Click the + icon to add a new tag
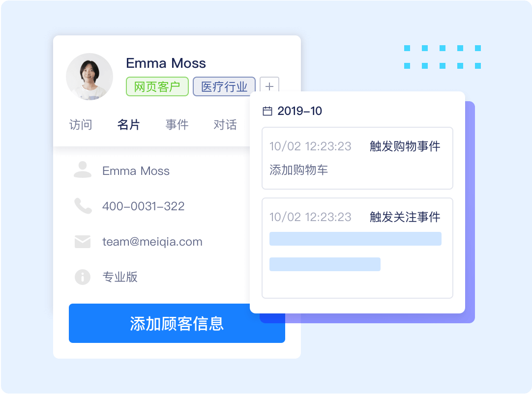The height and width of the screenshot is (394, 532). (x=269, y=86)
